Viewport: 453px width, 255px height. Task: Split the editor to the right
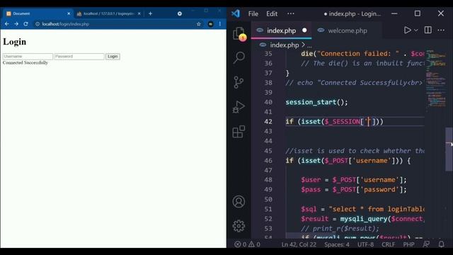[428, 30]
